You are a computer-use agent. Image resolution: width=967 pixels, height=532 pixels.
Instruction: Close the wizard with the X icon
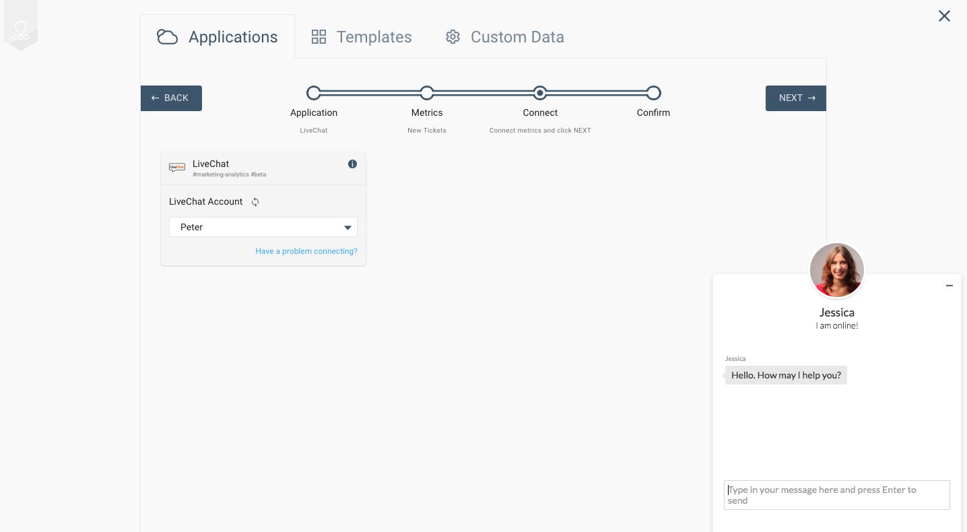pyautogui.click(x=944, y=15)
